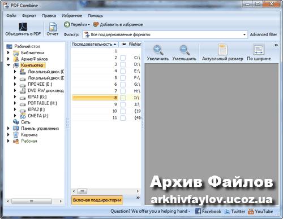Screen dimensions: 283x219
Task: Fit preview with По ширине icon
Action: pyautogui.click(x=259, y=49)
